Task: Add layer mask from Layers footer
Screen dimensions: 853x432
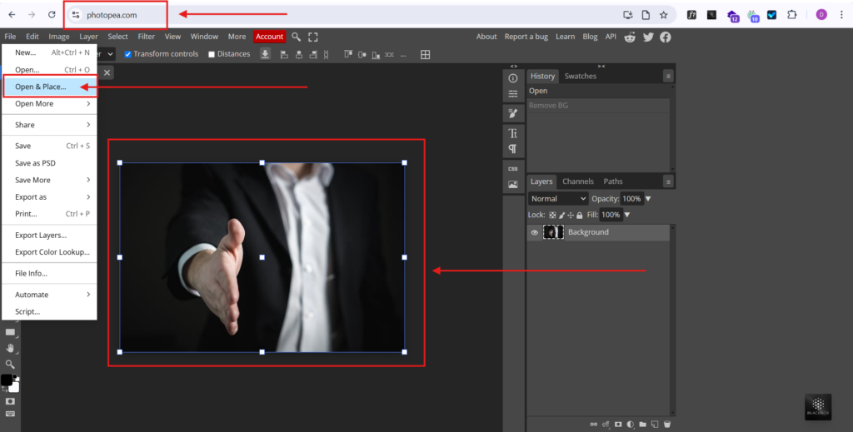Action: [x=618, y=425]
